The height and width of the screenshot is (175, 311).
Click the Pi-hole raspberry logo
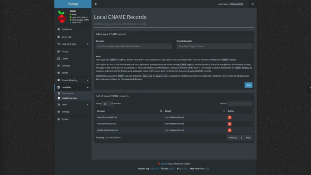click(x=61, y=17)
